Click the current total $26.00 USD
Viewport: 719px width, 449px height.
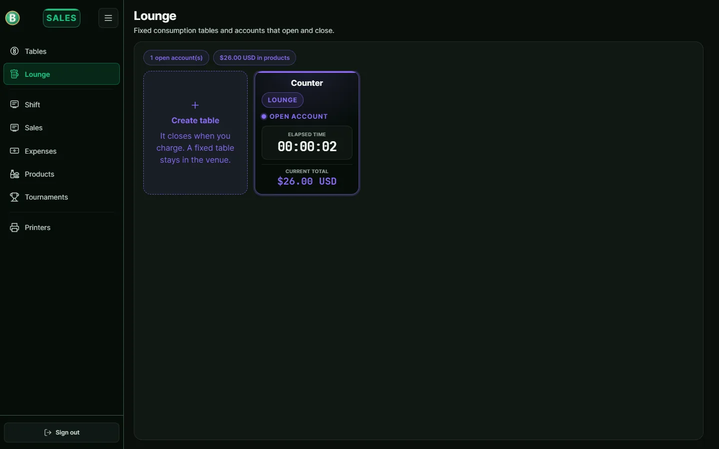pos(307,182)
